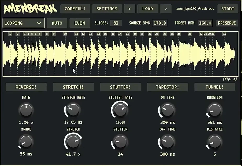
Task: Click the STUTTER RATE knob
Action: [120, 110]
